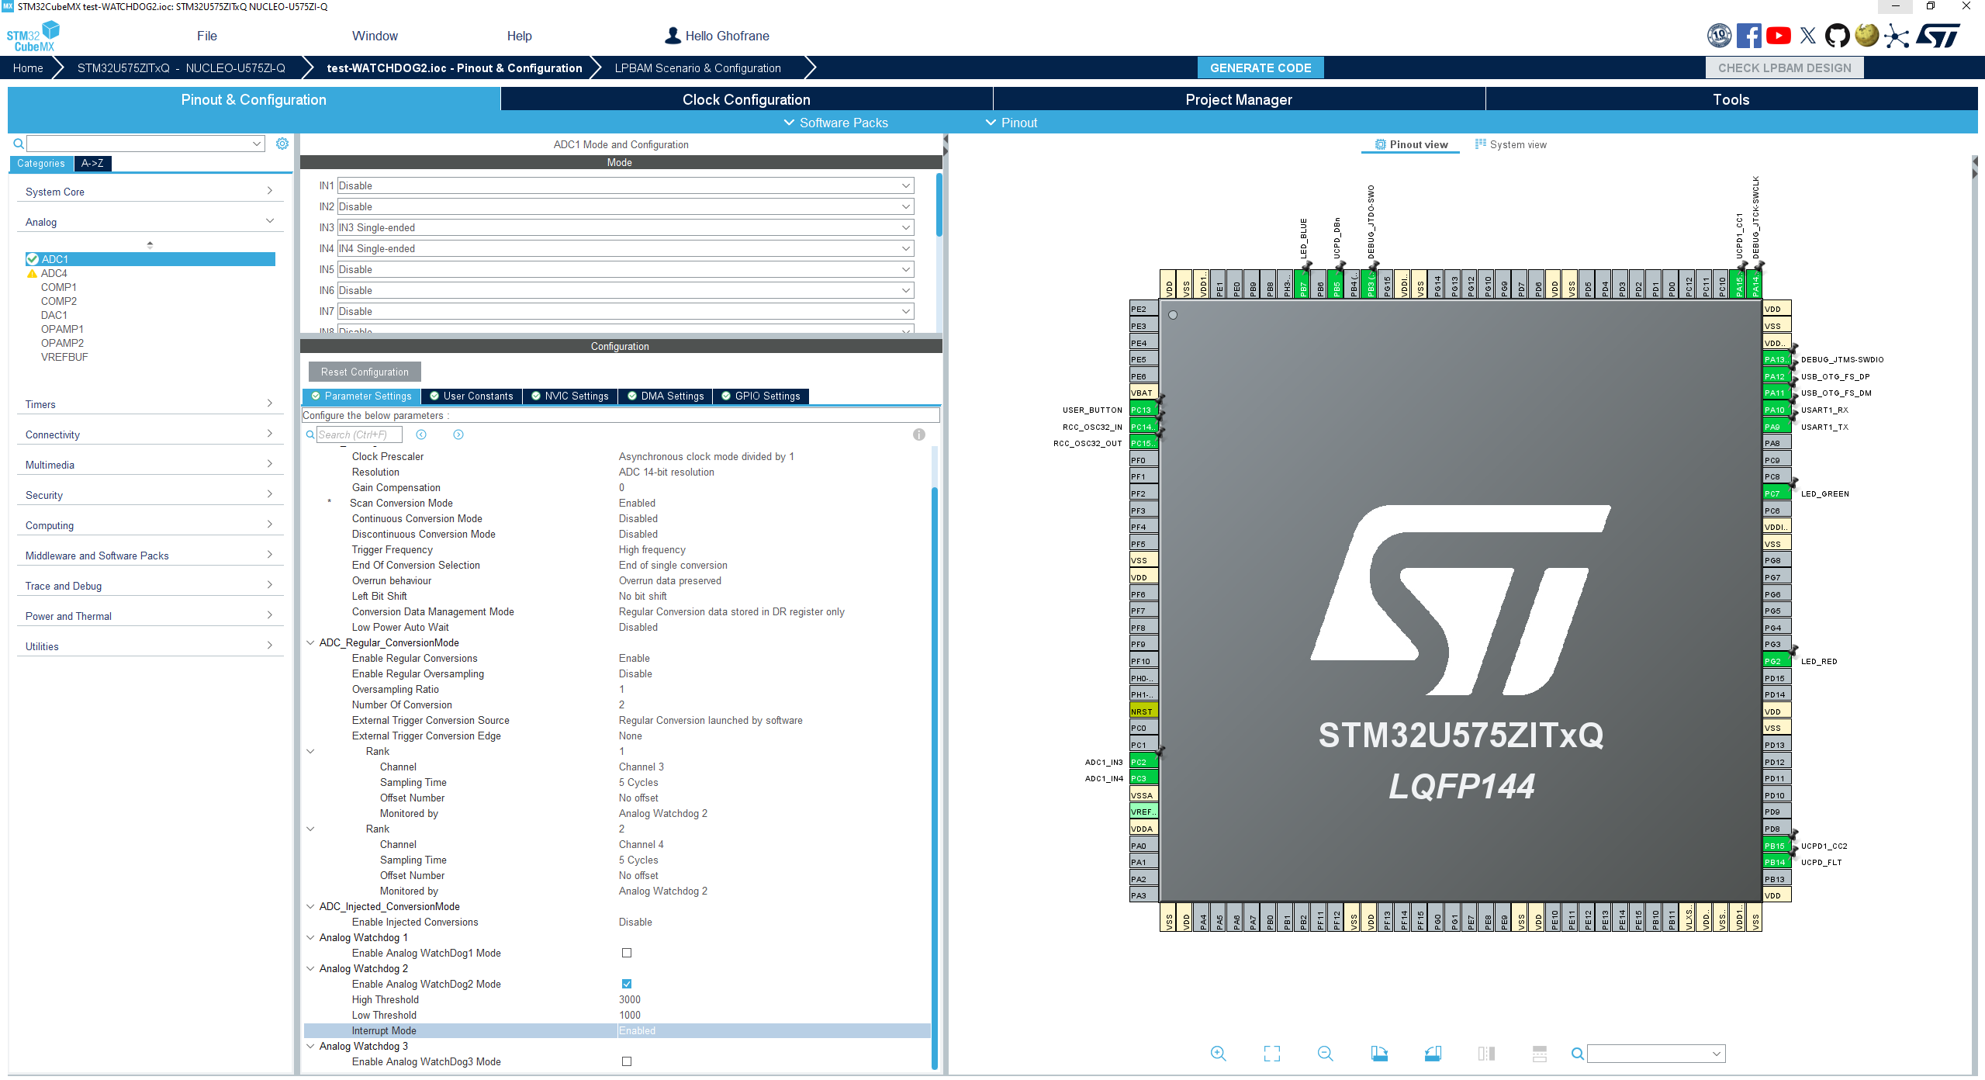The width and height of the screenshot is (1985, 1080).
Task: Open the NVIC Settings tab
Action: [570, 396]
